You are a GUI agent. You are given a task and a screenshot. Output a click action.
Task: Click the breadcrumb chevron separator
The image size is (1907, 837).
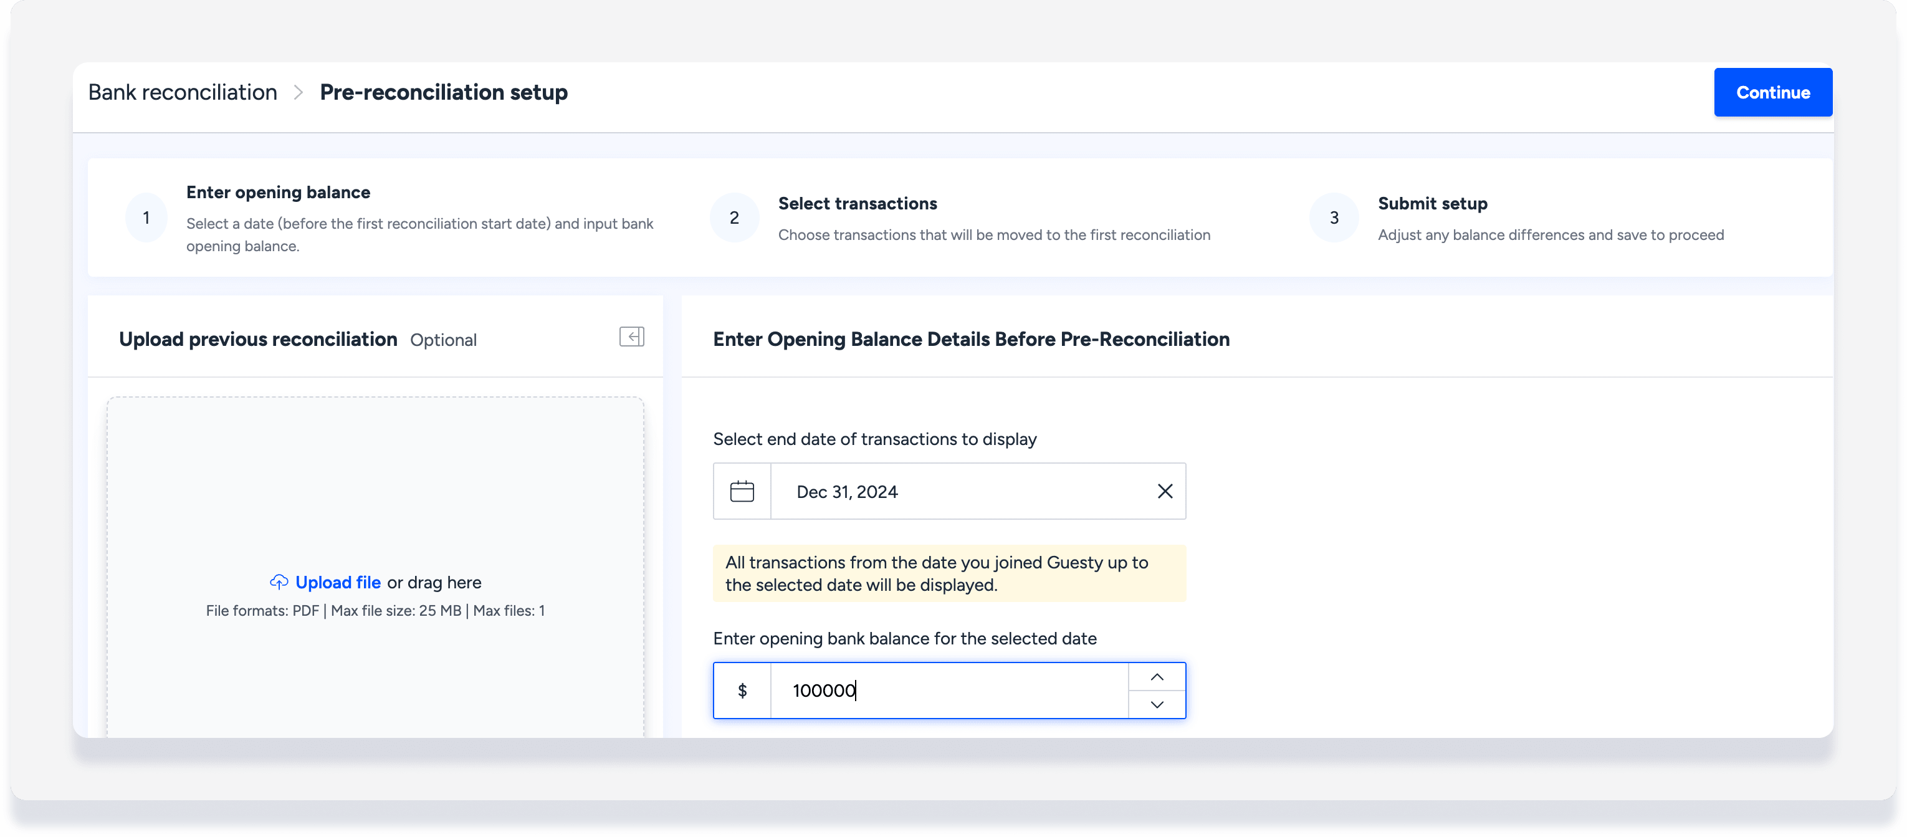coord(299,92)
